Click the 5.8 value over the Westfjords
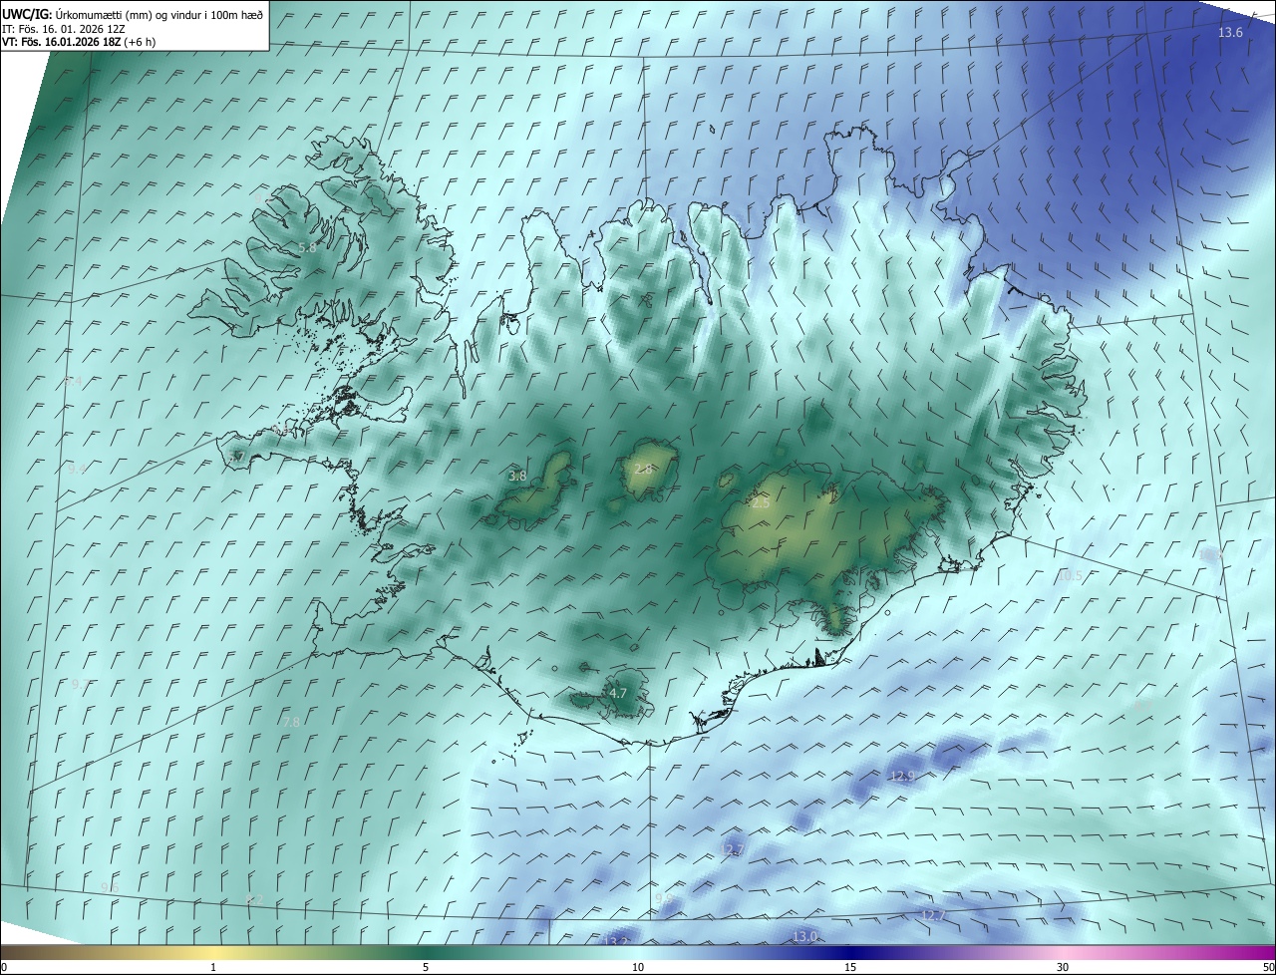 (x=307, y=247)
